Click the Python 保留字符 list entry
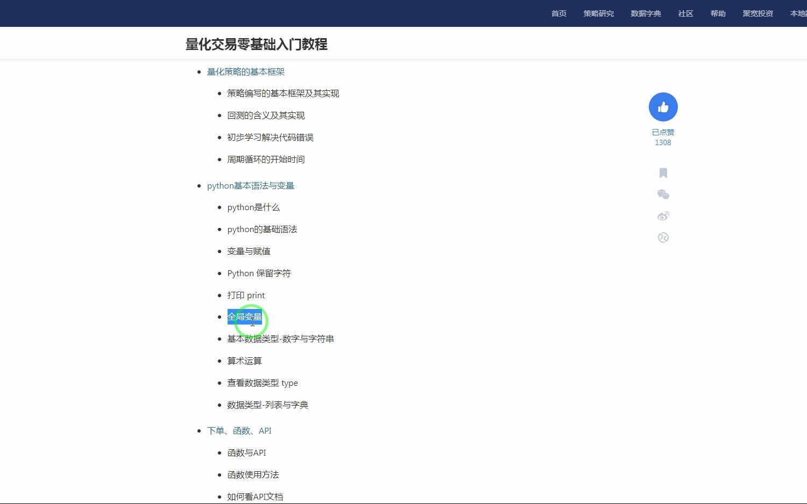 coord(259,273)
